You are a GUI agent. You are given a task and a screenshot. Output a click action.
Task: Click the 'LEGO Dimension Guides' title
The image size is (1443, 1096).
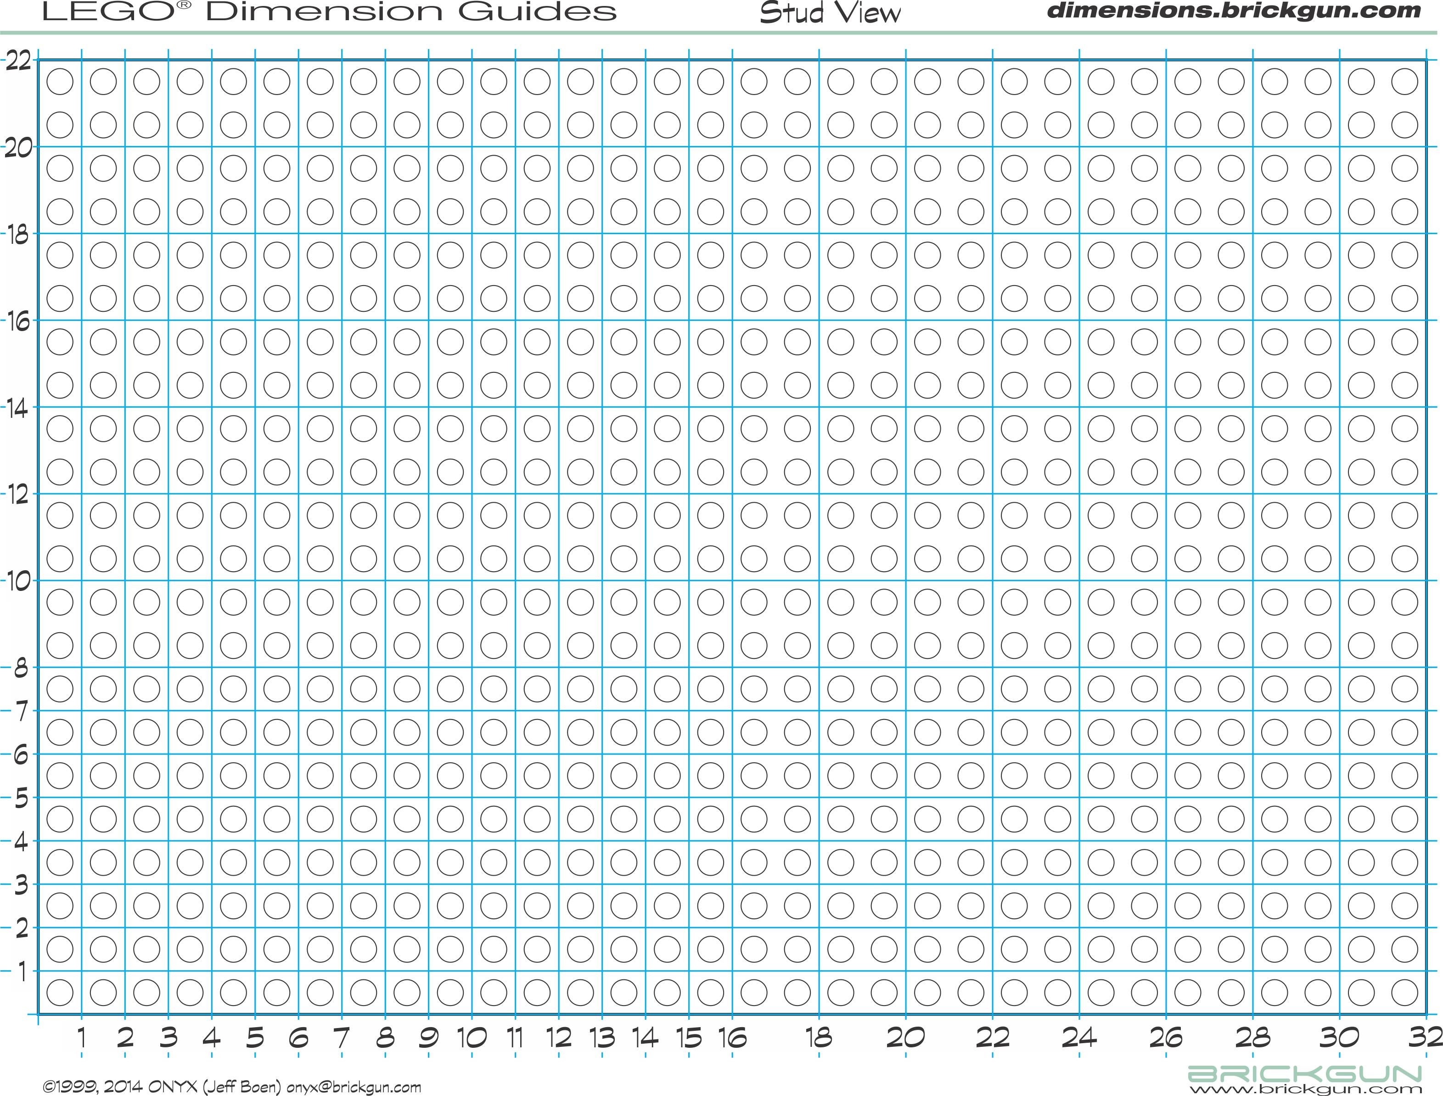(x=330, y=12)
